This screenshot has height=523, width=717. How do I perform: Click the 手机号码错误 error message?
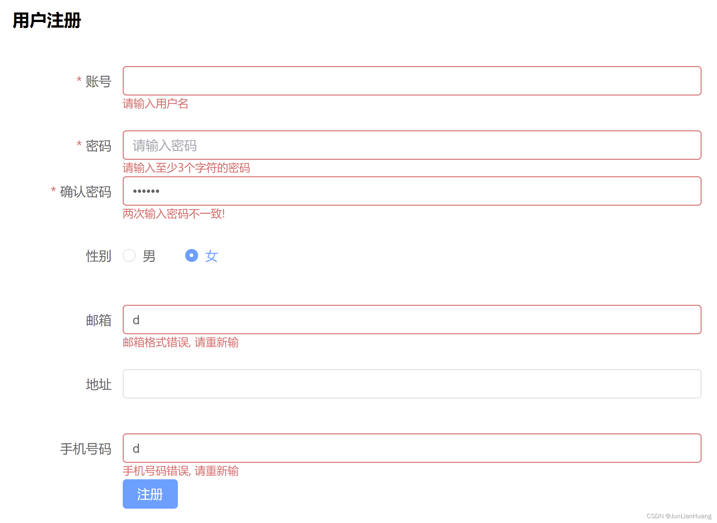[180, 471]
